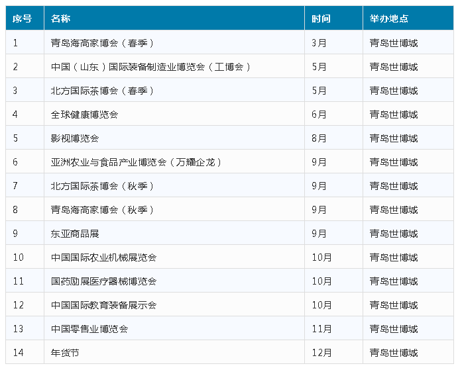Select the 举办地点 column header
This screenshot has height=368, width=462.
408,18
